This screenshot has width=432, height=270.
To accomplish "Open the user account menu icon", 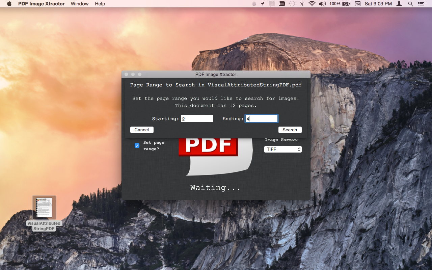I will (x=399, y=4).
